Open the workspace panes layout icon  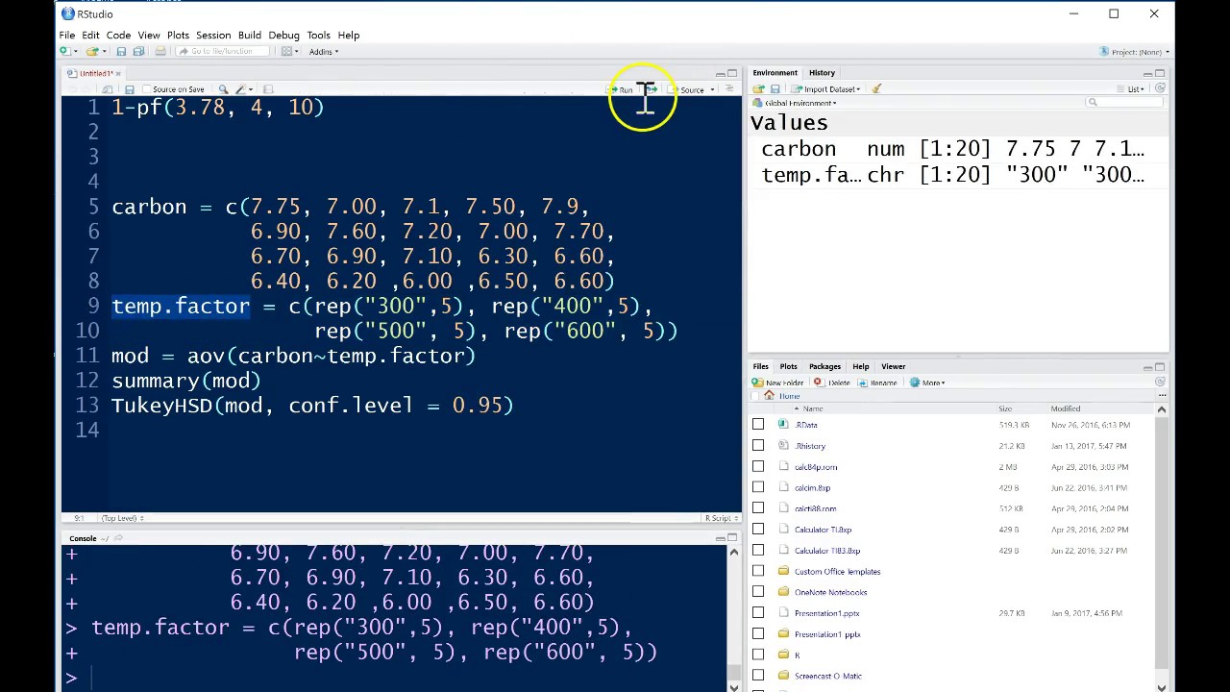click(x=285, y=52)
